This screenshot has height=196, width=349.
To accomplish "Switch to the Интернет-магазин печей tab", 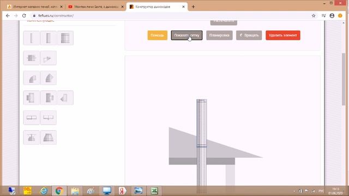I will click(35, 7).
